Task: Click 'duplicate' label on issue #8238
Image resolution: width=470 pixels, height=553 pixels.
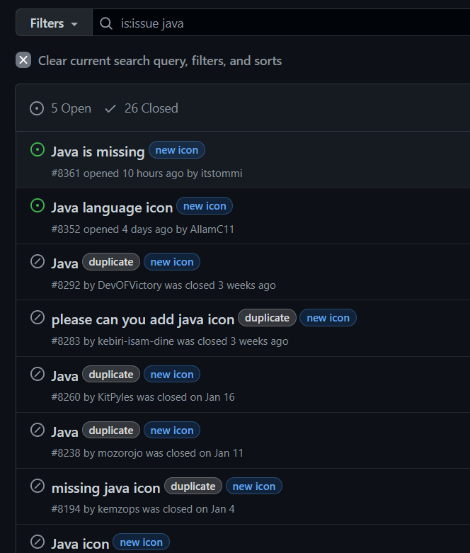Action: tap(111, 431)
